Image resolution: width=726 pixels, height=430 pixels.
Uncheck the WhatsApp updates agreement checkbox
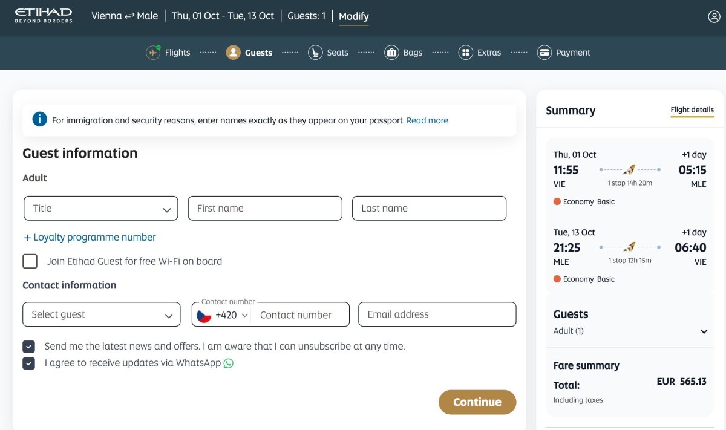point(28,363)
